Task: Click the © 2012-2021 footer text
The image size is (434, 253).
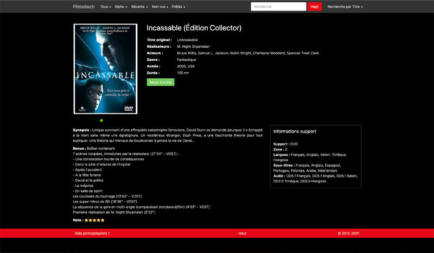Action: pos(348,233)
